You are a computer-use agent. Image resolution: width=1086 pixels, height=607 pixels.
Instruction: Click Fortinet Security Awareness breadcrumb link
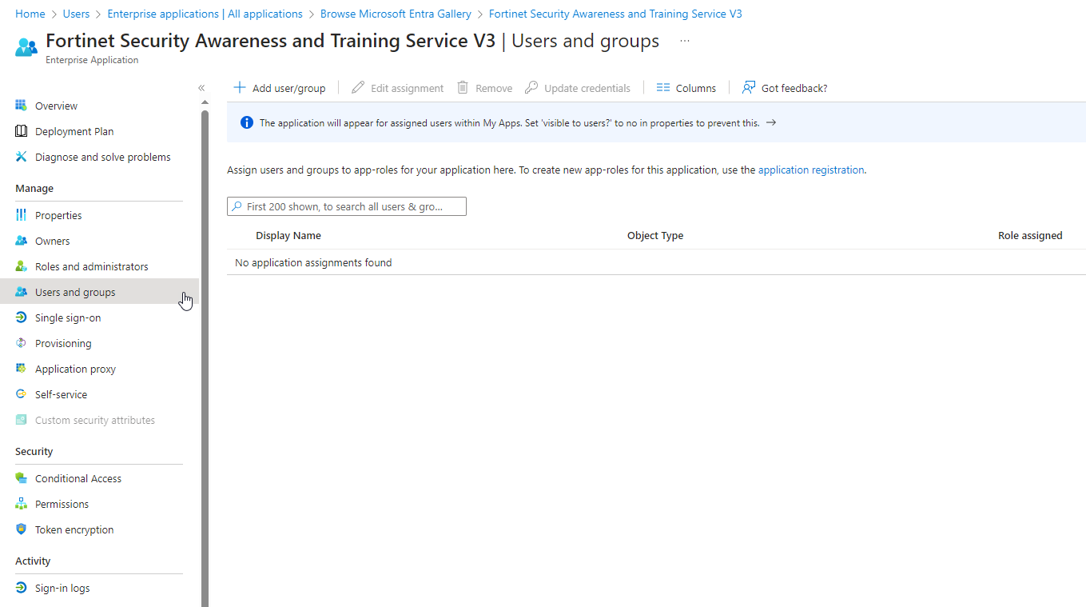tap(615, 14)
